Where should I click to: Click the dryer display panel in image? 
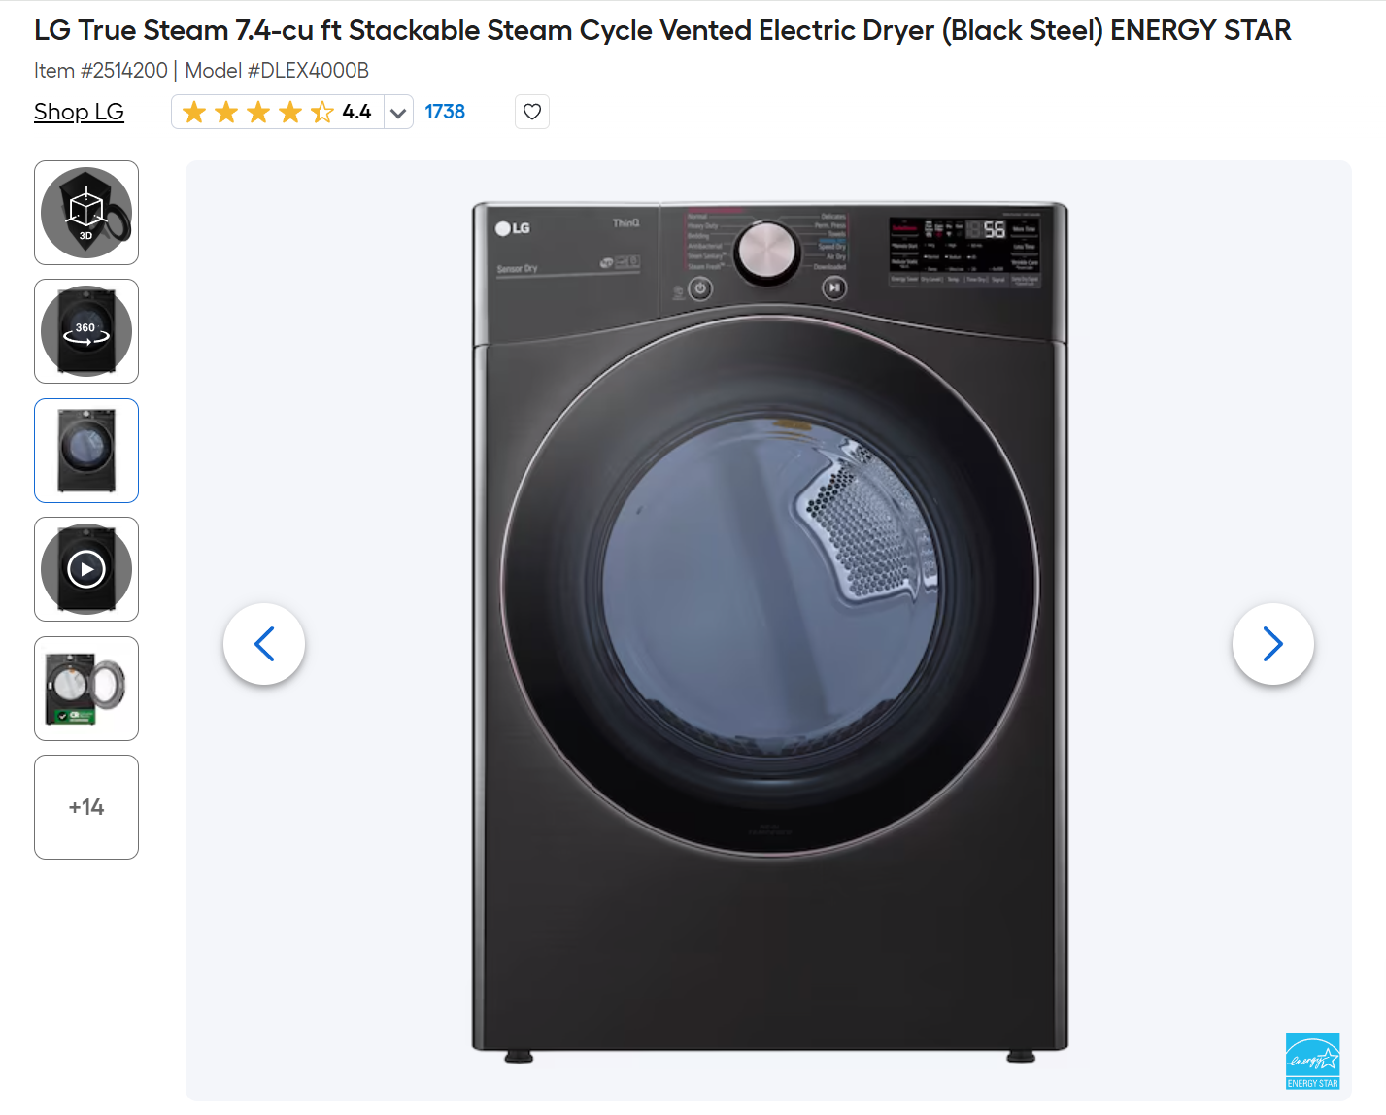point(965,249)
